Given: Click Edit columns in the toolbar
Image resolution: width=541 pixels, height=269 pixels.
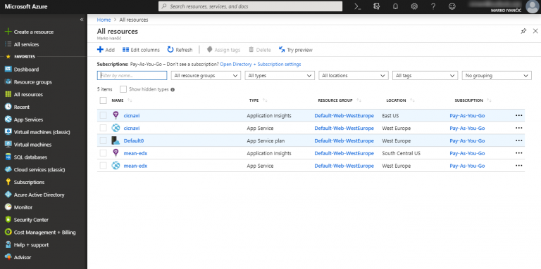Looking at the screenshot, I should 141,50.
